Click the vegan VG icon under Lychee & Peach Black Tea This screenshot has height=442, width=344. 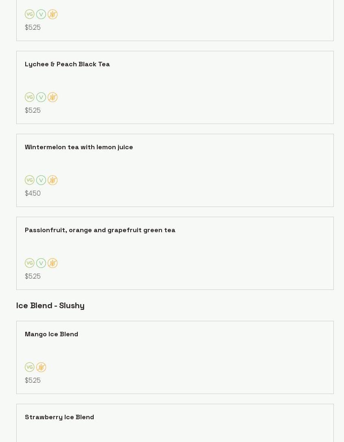tap(30, 97)
